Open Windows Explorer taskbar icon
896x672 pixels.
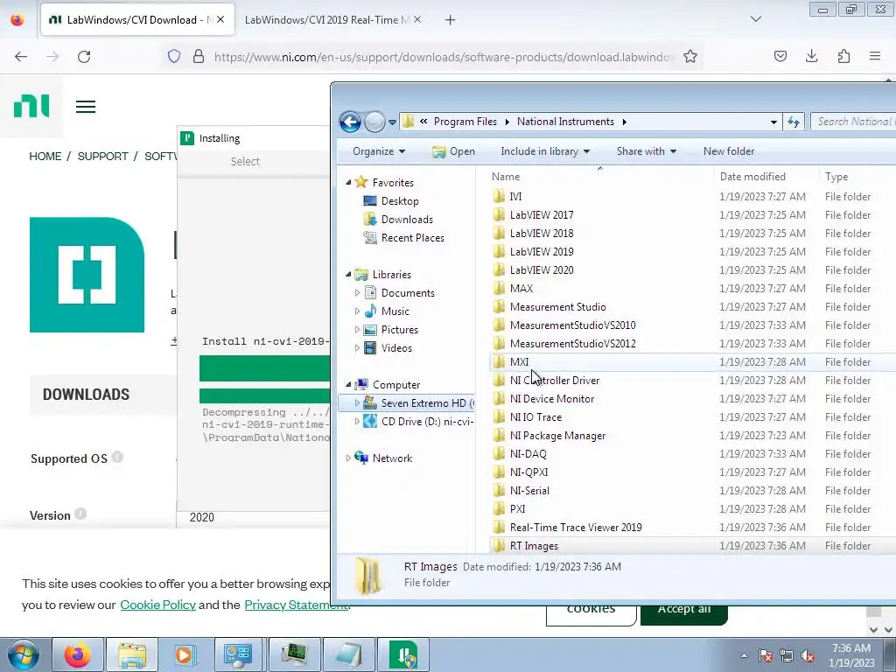pos(132,654)
